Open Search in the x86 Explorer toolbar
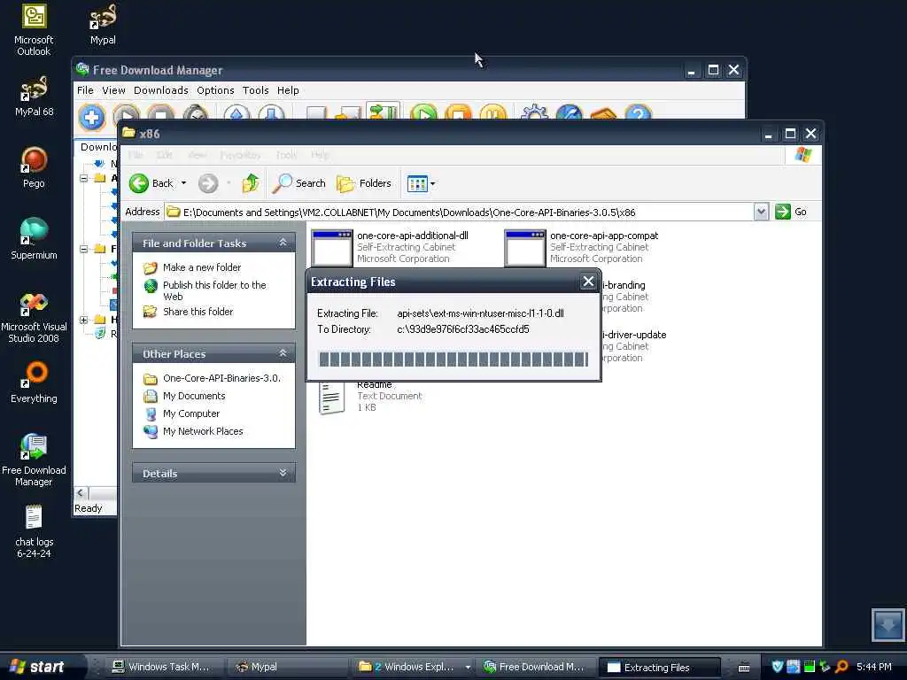This screenshot has width=907, height=680. 299,183
